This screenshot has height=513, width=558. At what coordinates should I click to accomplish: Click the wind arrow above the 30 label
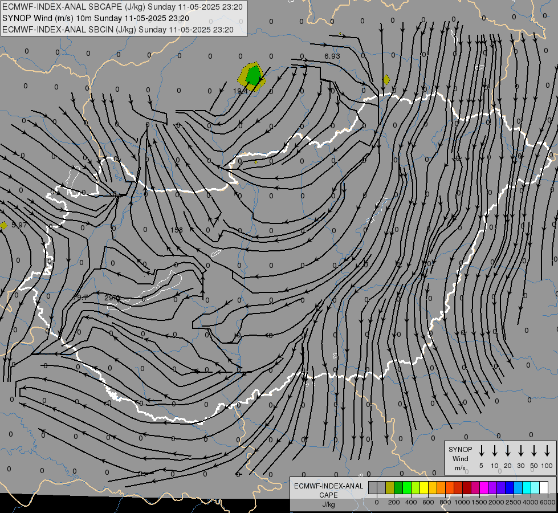coord(521,451)
